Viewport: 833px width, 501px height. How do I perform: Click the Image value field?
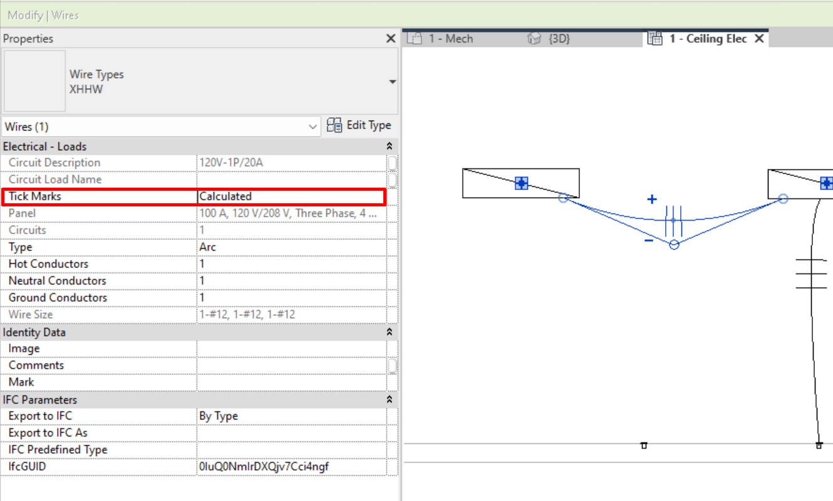291,348
